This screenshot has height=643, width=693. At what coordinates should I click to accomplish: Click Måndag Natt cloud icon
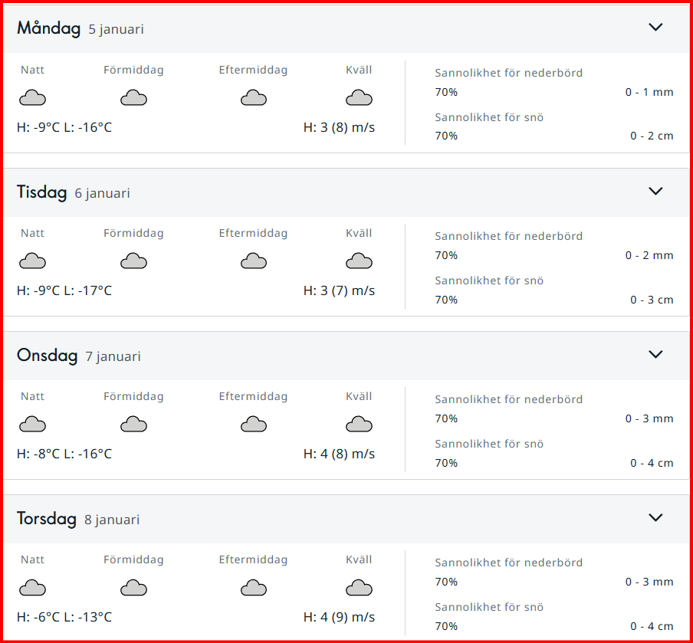tap(33, 97)
